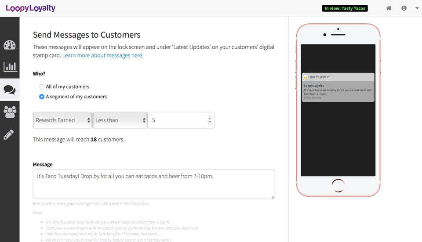422x242 pixels.
Task: Click the segment value field showing 5
Action: point(178,120)
